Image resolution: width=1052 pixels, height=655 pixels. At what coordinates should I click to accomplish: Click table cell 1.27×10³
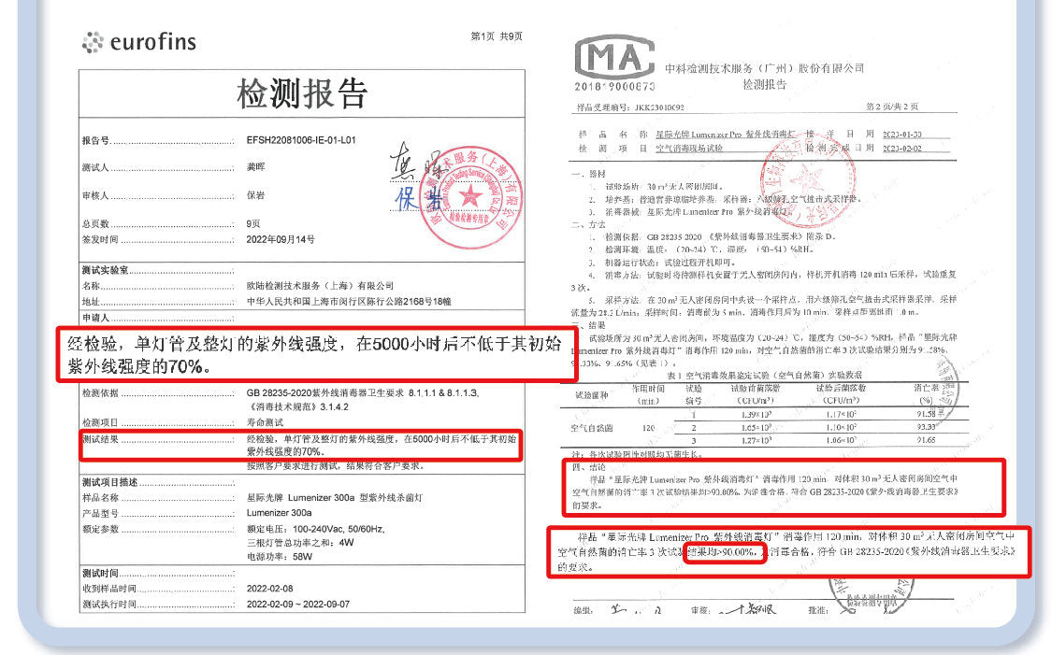(757, 440)
